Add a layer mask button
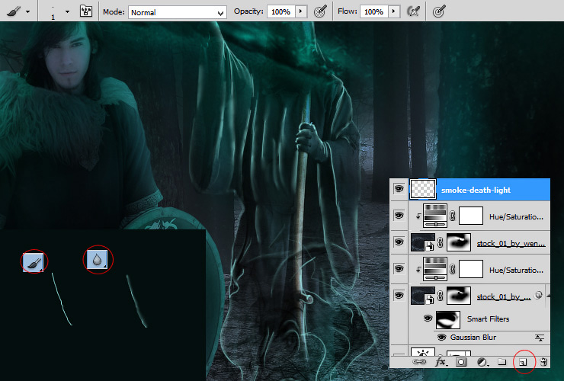 (461, 362)
